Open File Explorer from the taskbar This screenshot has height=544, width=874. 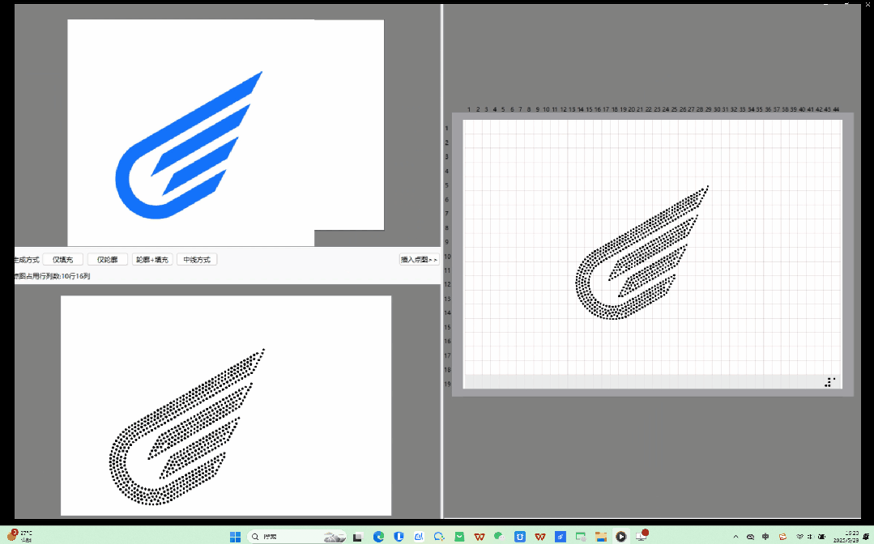601,537
